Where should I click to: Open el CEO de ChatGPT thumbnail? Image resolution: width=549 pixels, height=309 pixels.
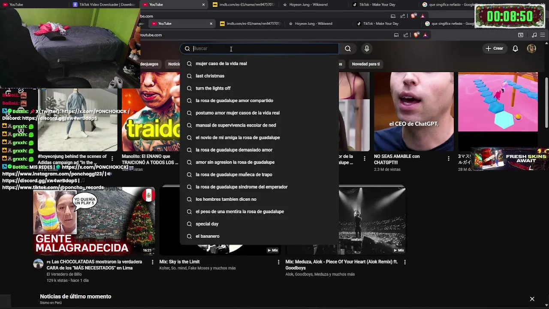click(x=414, y=112)
